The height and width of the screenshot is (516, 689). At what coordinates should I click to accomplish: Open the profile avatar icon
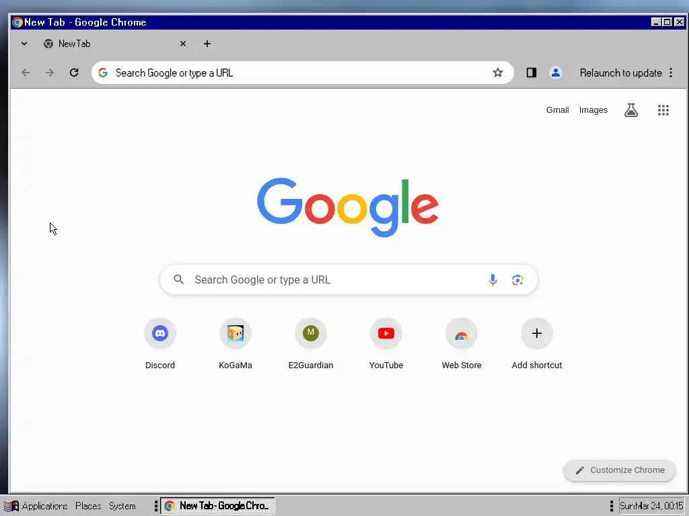pyautogui.click(x=555, y=73)
